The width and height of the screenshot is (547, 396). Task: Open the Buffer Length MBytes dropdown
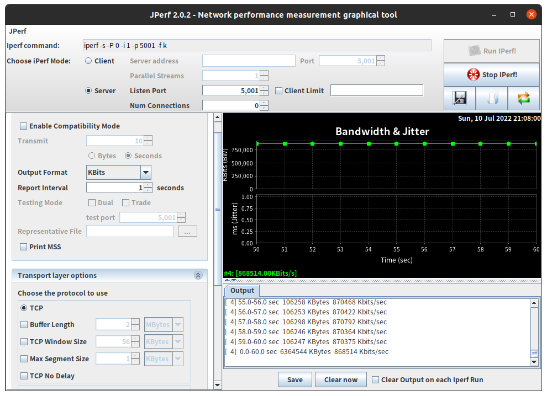coord(177,324)
